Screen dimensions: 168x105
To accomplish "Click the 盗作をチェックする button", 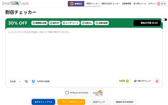I will pyautogui.click(x=43, y=102).
